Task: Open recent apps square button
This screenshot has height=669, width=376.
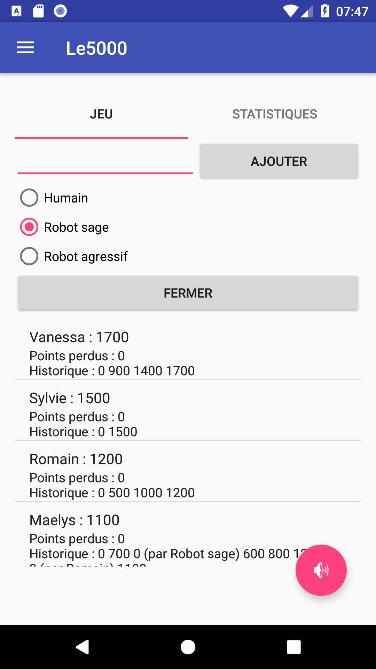Action: pyautogui.click(x=293, y=647)
